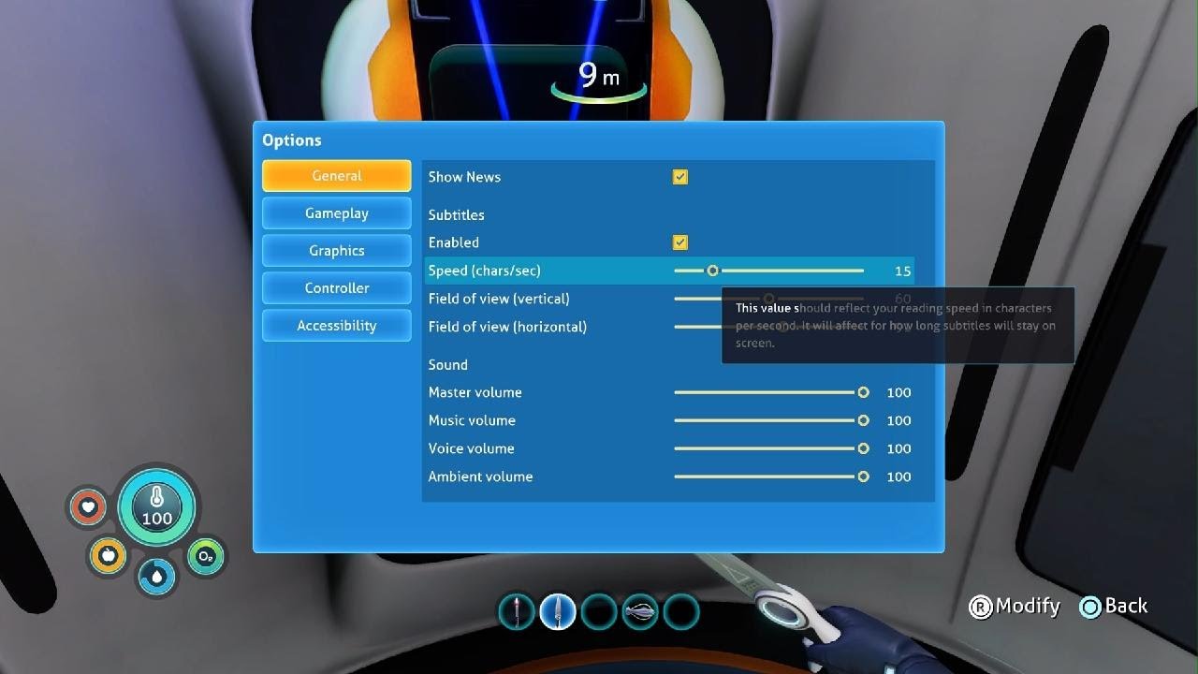The width and height of the screenshot is (1198, 674).
Task: Select the Seaglide quickslot icon
Action: tap(640, 612)
